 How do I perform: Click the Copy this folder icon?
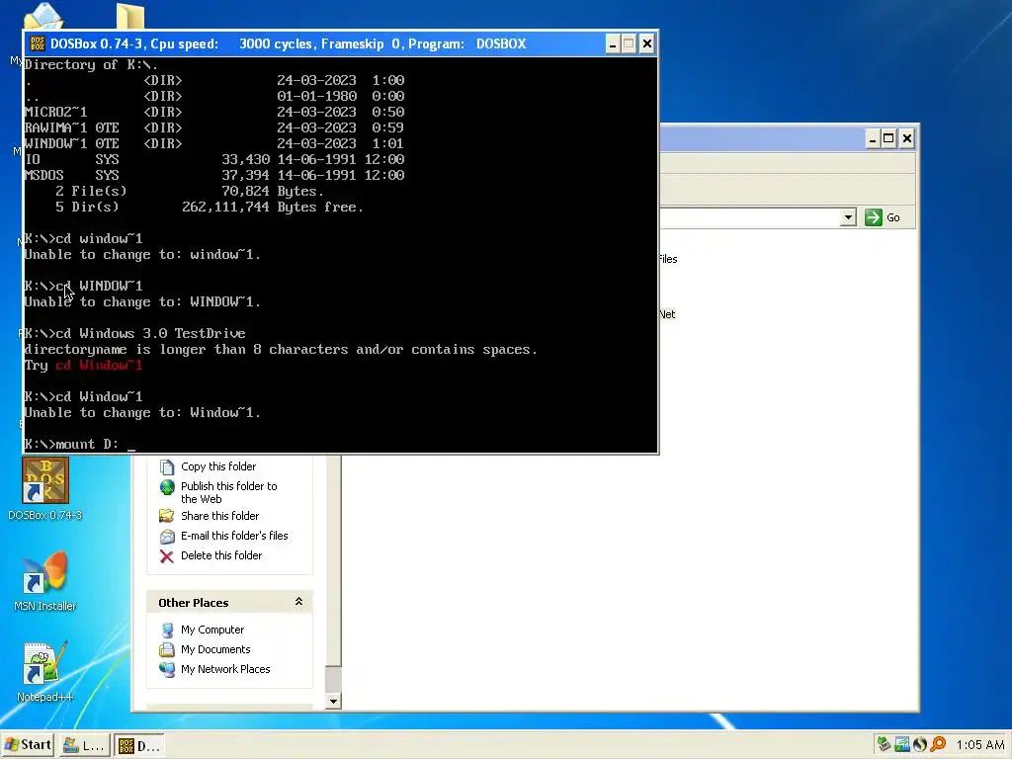click(167, 466)
